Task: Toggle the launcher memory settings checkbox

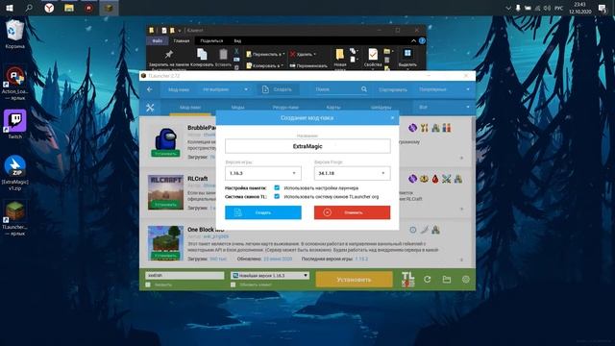Action: click(x=277, y=188)
